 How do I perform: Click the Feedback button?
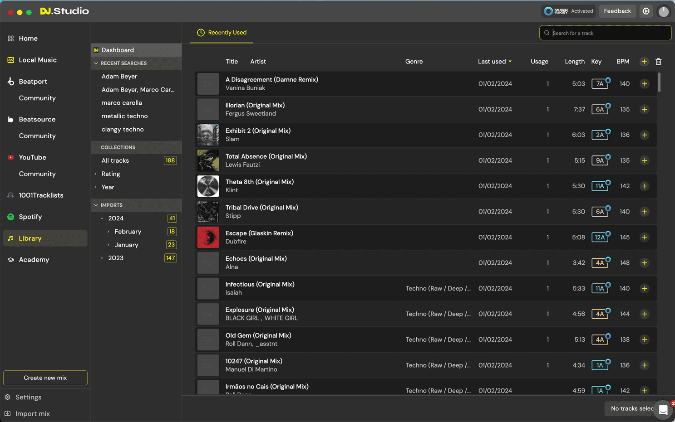coord(617,10)
